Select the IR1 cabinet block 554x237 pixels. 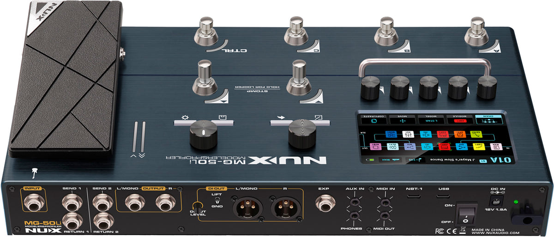tap(427, 147)
